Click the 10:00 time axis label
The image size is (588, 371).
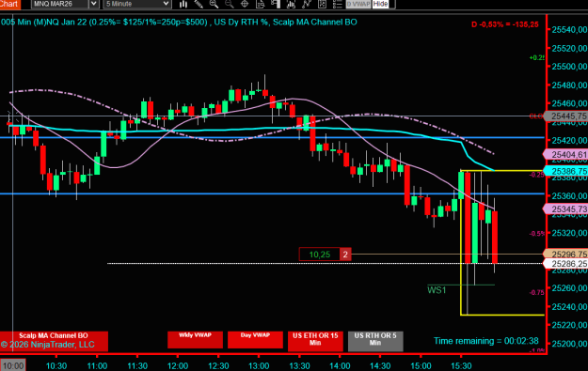pos(13,365)
